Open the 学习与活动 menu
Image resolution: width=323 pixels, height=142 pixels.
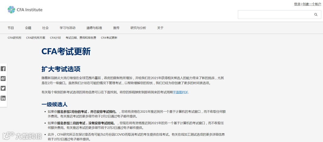click(x=68, y=28)
